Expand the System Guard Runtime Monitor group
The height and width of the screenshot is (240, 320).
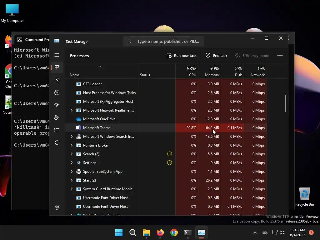click(72, 189)
